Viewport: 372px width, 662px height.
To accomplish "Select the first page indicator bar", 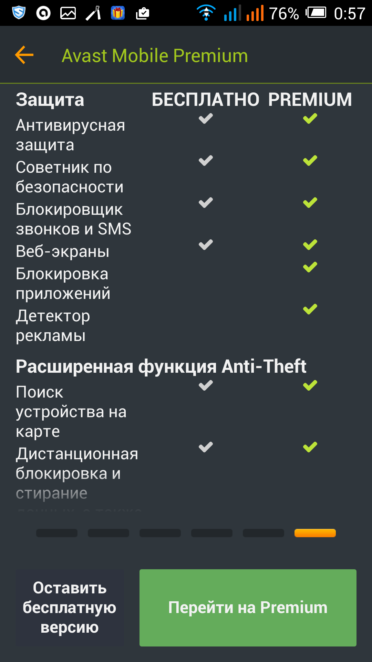I will coord(57,533).
